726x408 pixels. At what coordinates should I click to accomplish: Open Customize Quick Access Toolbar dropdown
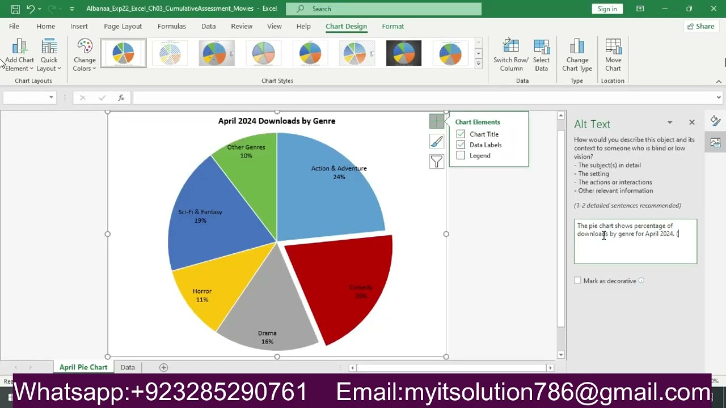pos(71,9)
